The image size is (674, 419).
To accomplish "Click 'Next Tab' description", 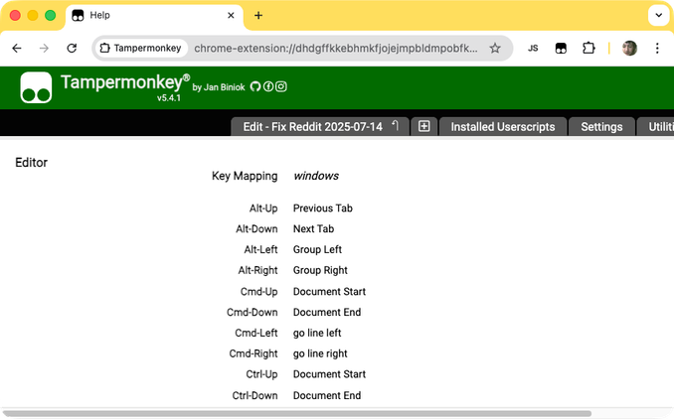I will [x=313, y=228].
